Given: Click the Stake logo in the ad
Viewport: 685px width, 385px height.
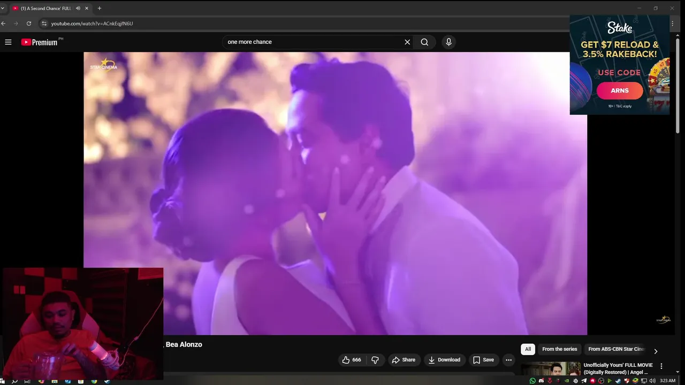Looking at the screenshot, I should [620, 28].
